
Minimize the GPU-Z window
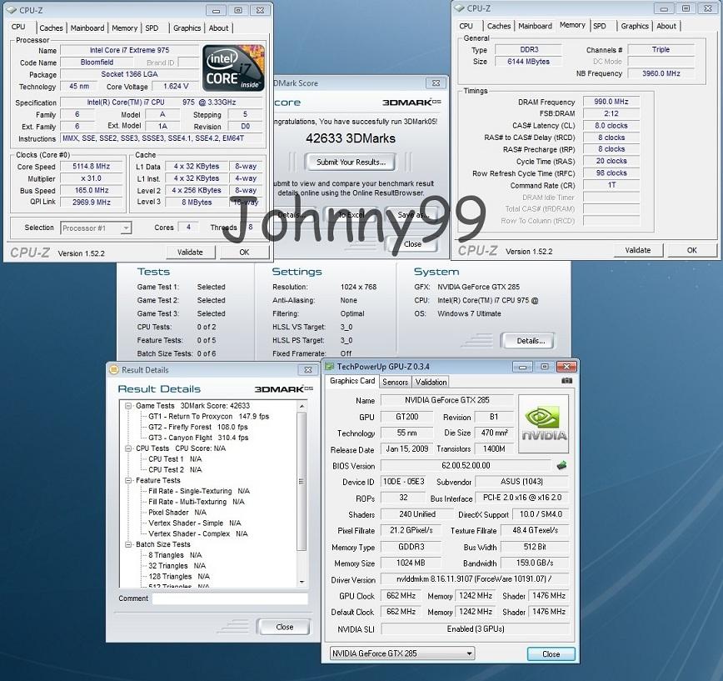tap(522, 367)
